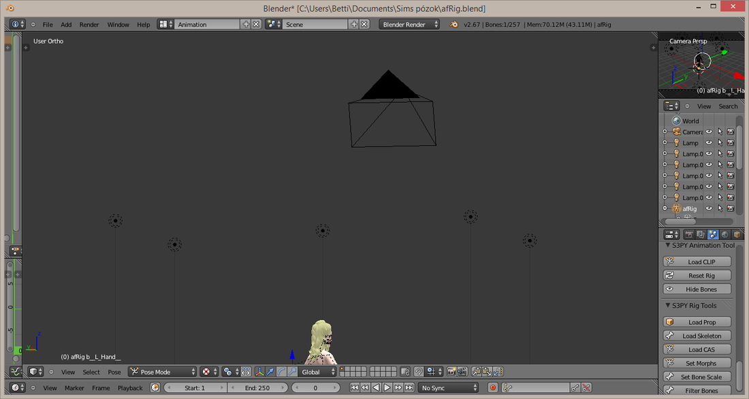Open the Render menu
Image resolution: width=749 pixels, height=399 pixels.
point(89,25)
